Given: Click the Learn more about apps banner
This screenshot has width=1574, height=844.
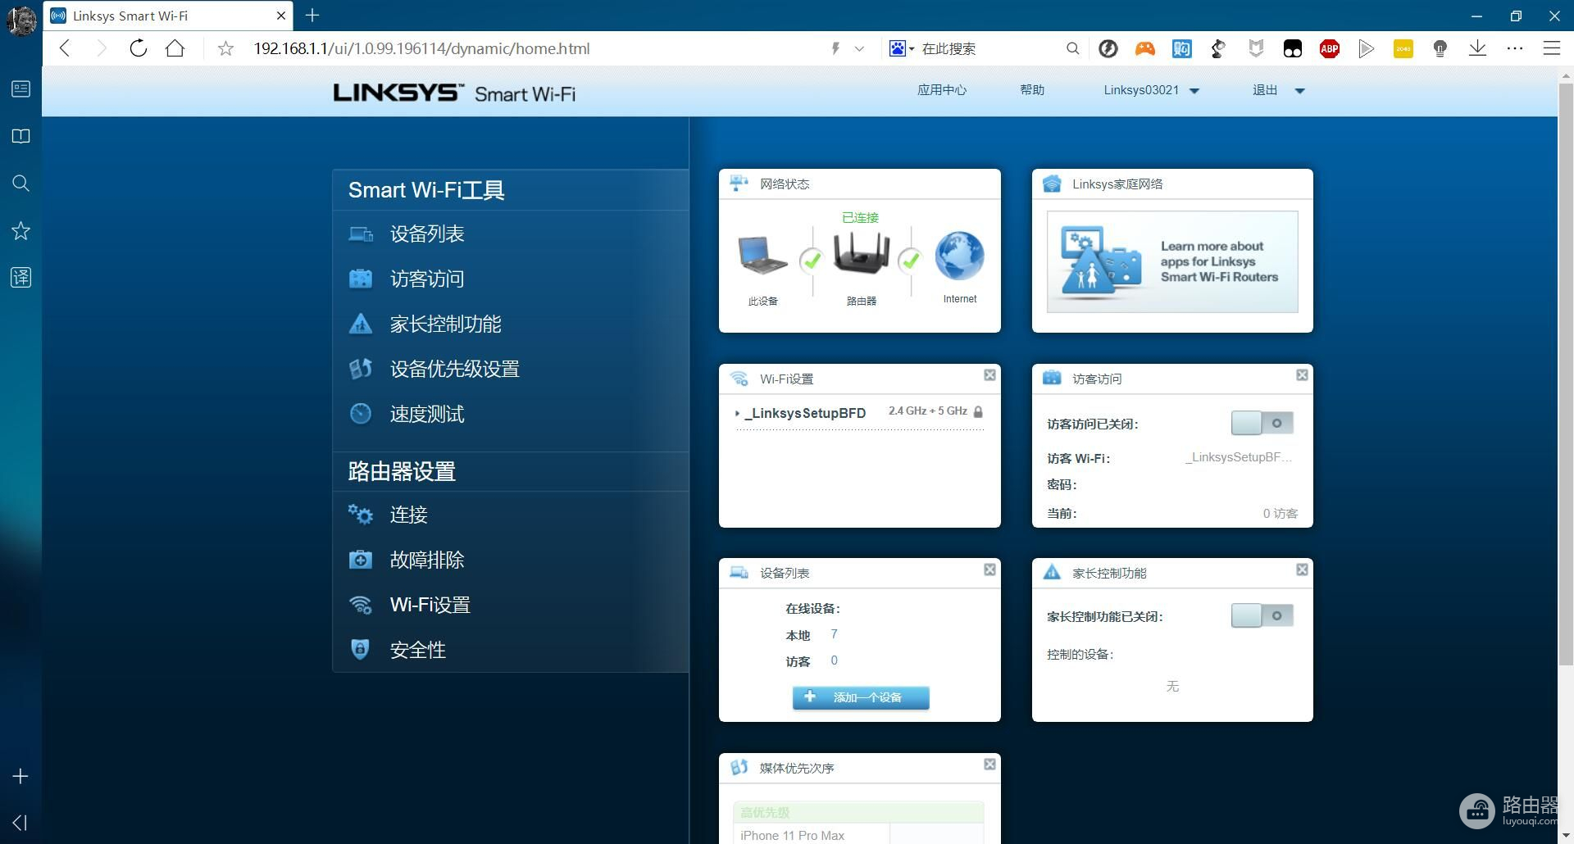Looking at the screenshot, I should click(x=1171, y=262).
